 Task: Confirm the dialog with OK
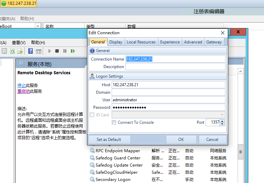(x=181, y=140)
